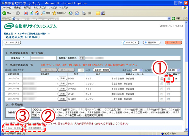
Task: Open the back button history dropdown arrow
Action: click(x=13, y=13)
